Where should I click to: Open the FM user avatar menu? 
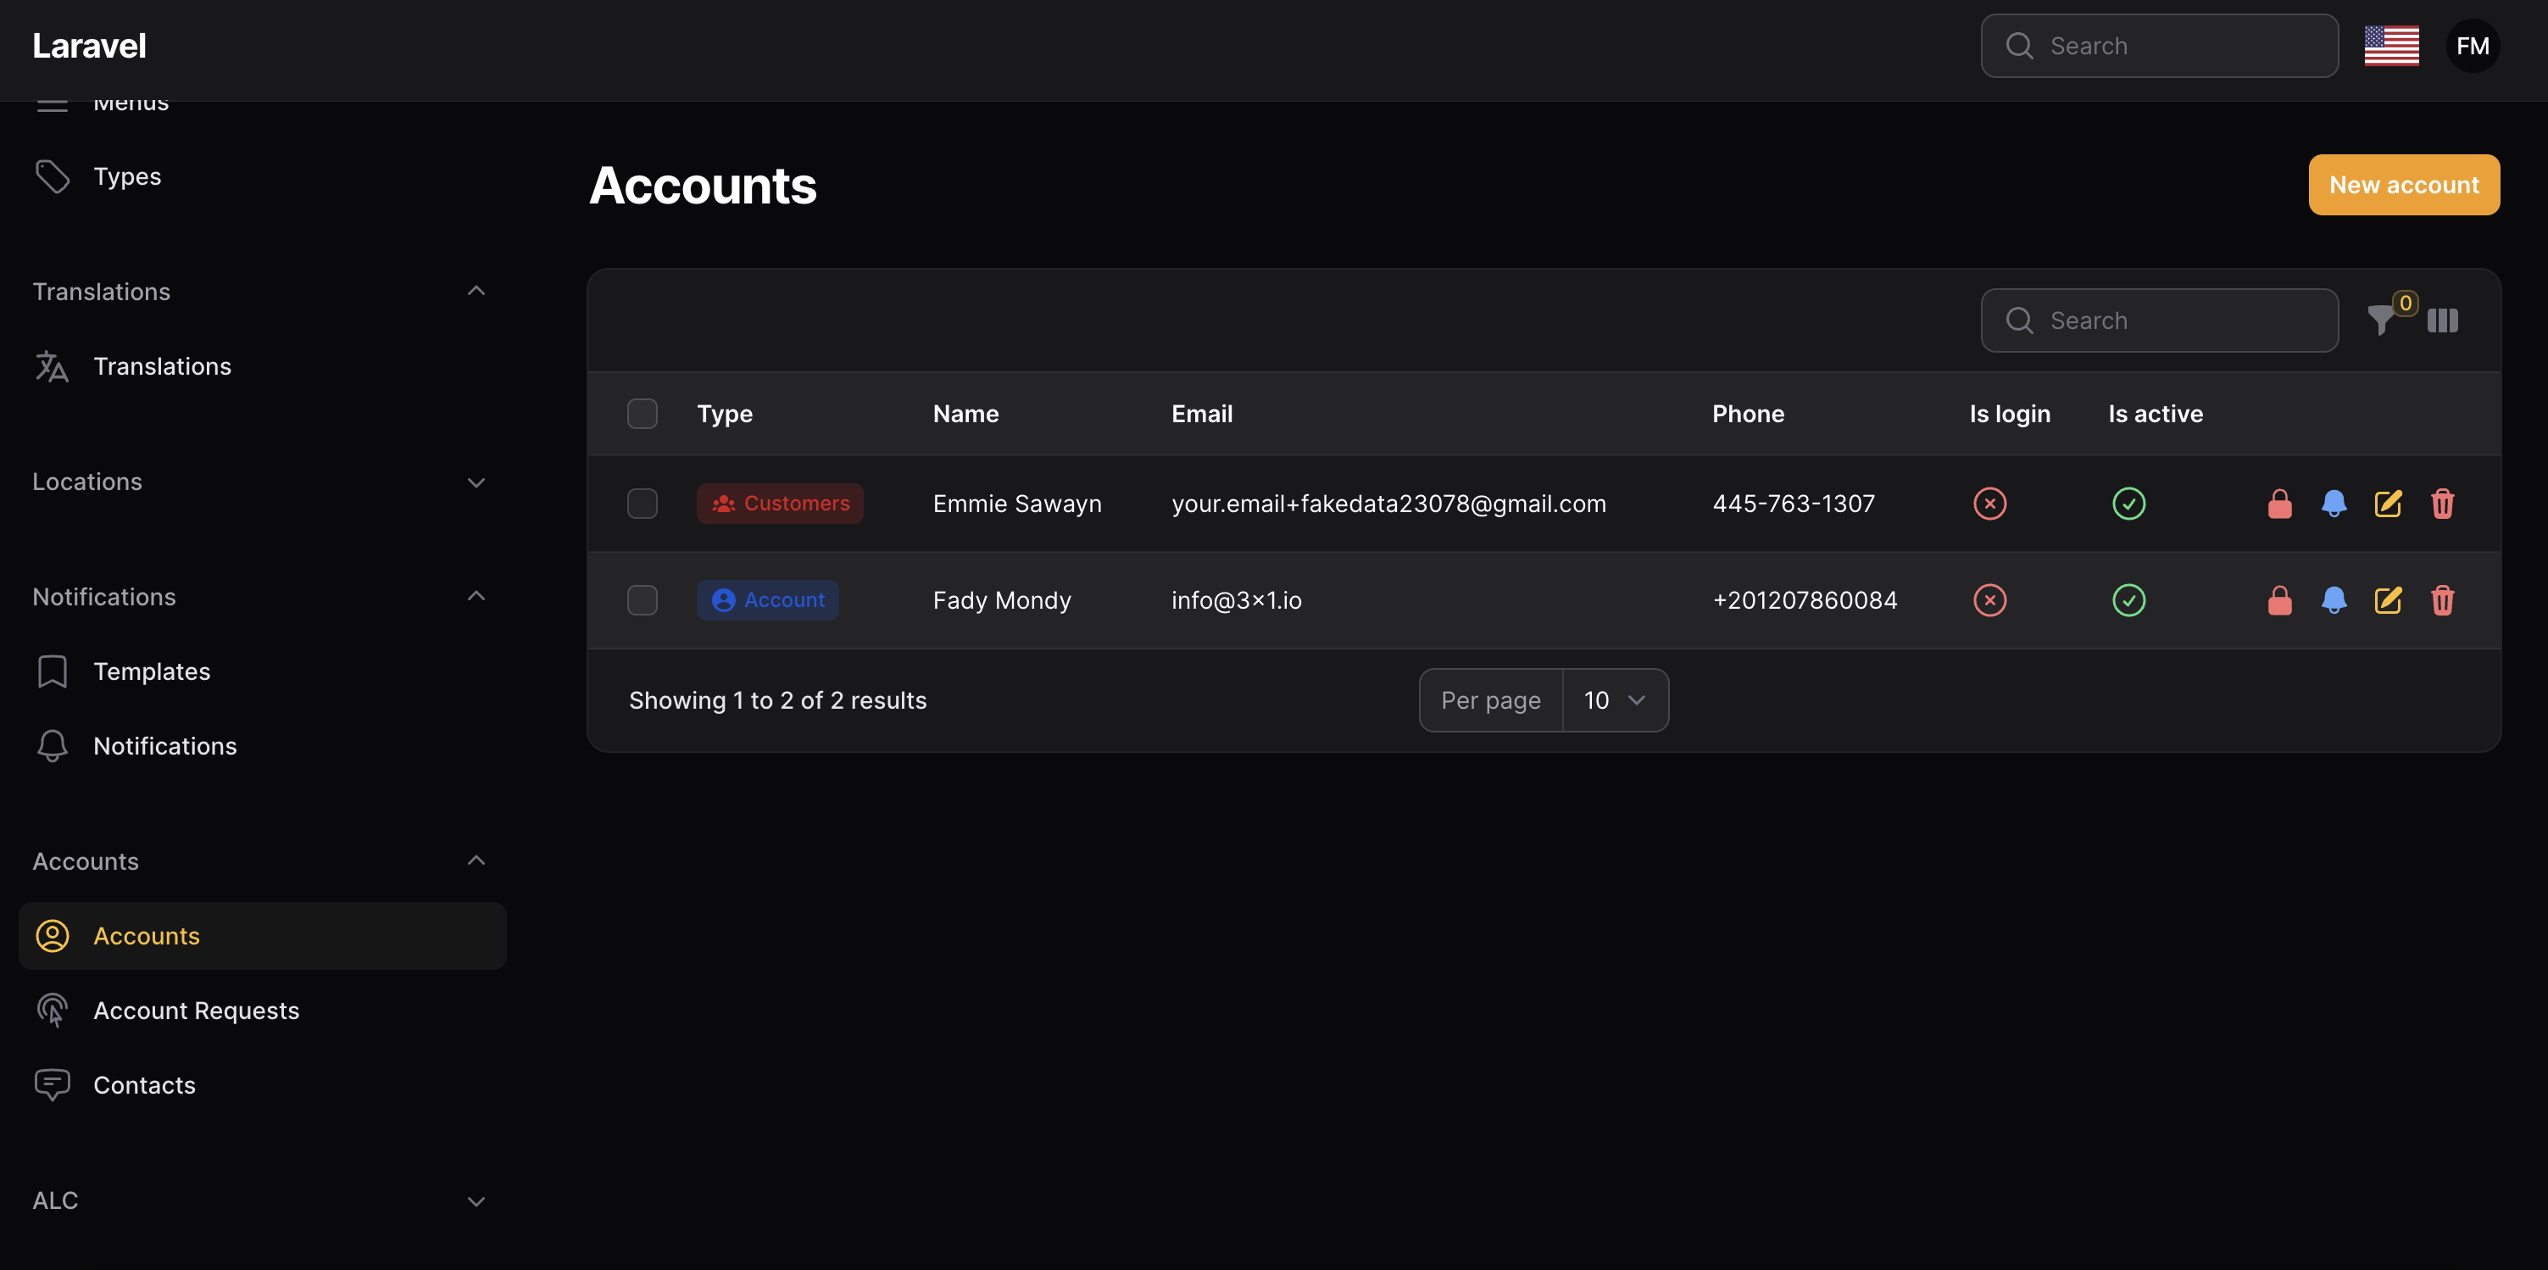click(x=2472, y=46)
